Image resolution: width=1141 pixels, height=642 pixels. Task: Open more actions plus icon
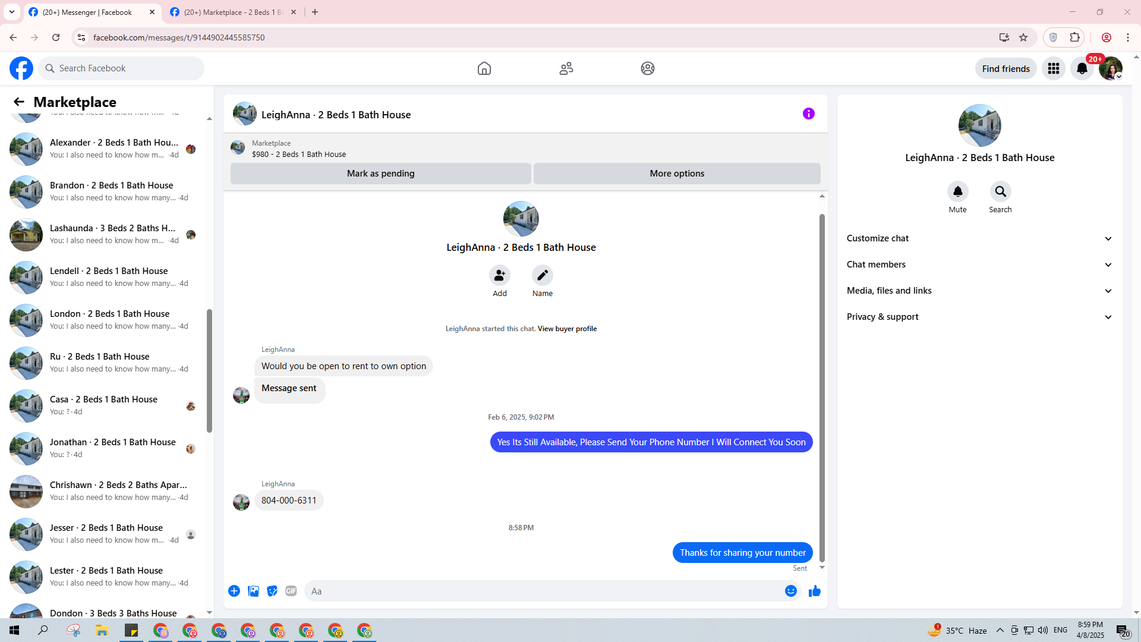click(x=234, y=591)
